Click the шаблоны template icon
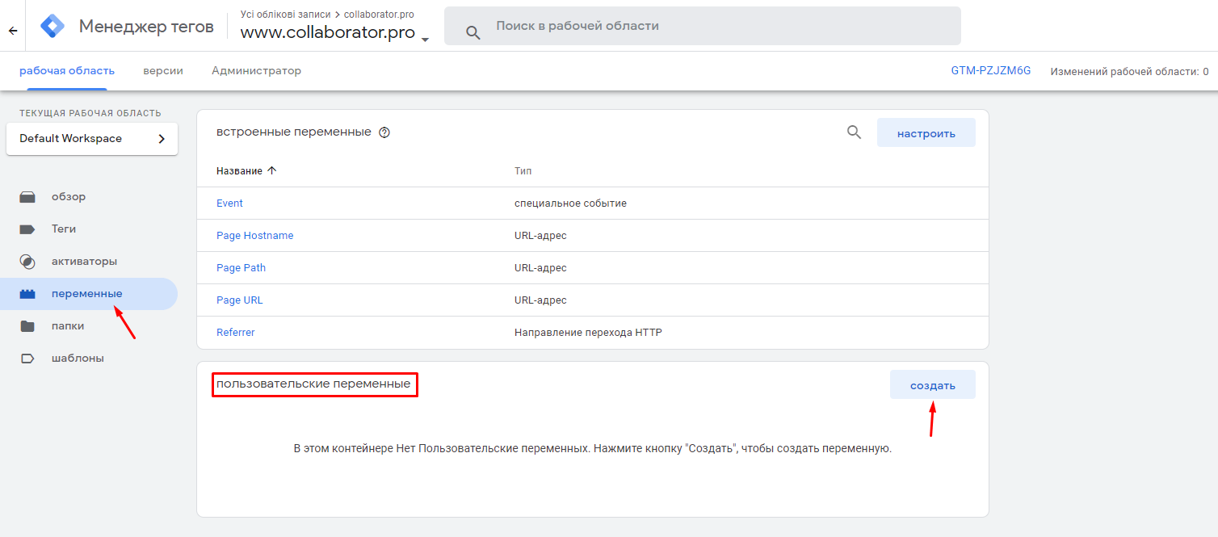This screenshot has width=1218, height=537. [27, 359]
